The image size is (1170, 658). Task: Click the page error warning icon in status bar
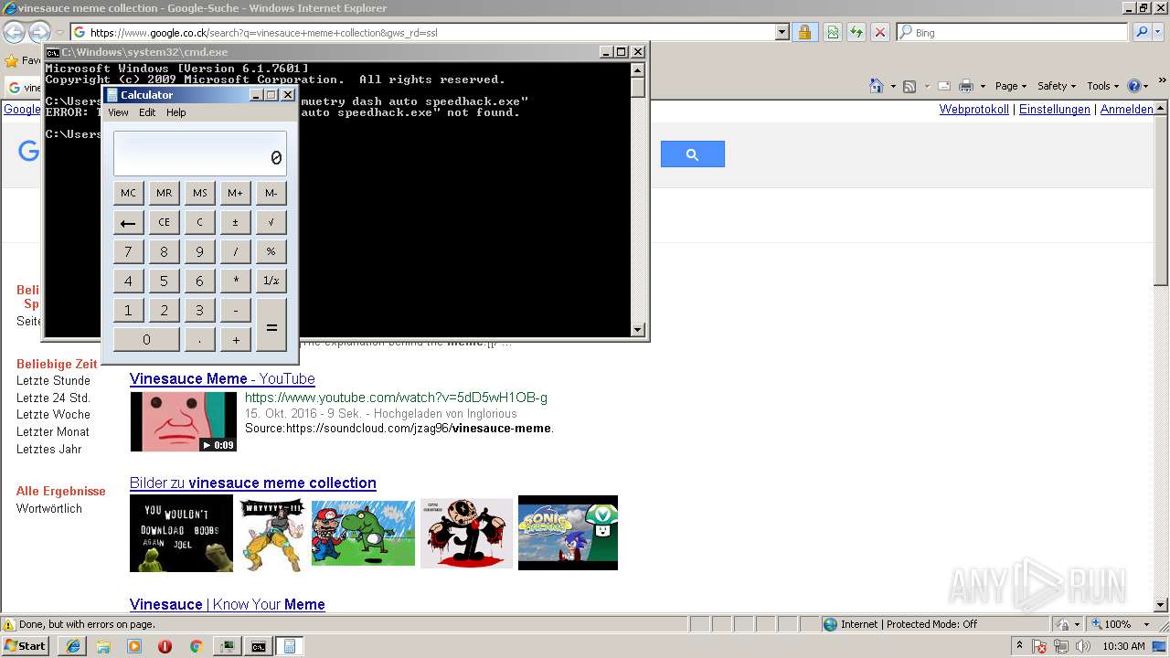point(9,624)
